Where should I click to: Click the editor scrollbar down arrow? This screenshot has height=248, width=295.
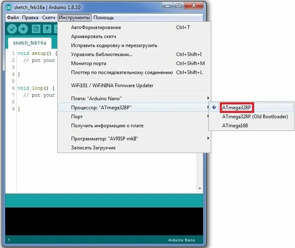pyautogui.click(x=200, y=188)
